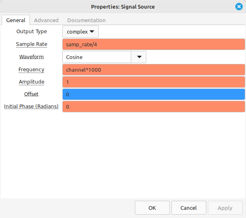Image resolution: width=246 pixels, height=218 pixels.
Task: Confirm changes with the OK button
Action: (152, 208)
